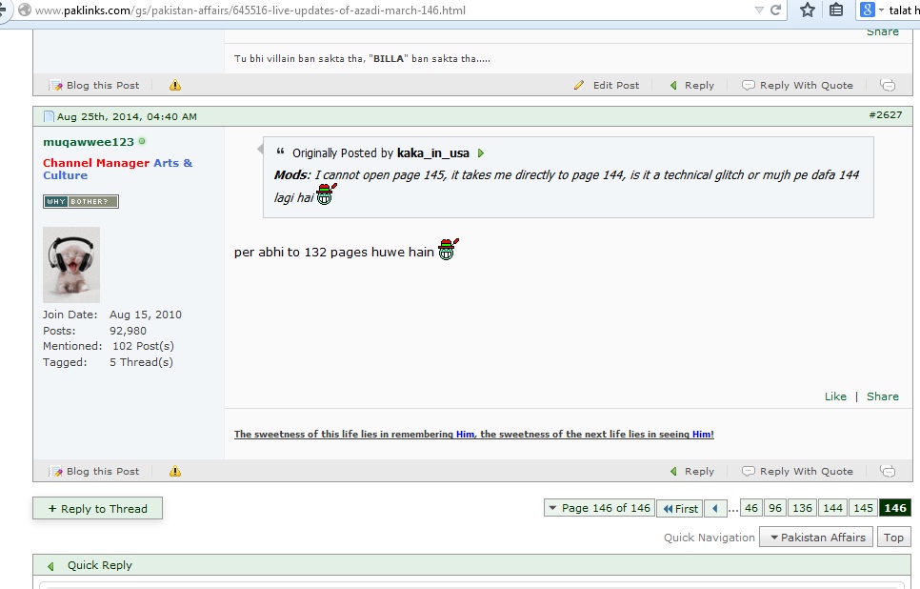This screenshot has width=920, height=589.
Task: Open the URL bar history dropdown arrow
Action: pyautogui.click(x=759, y=10)
